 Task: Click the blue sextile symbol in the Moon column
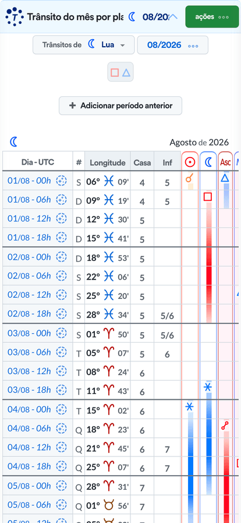point(208,387)
